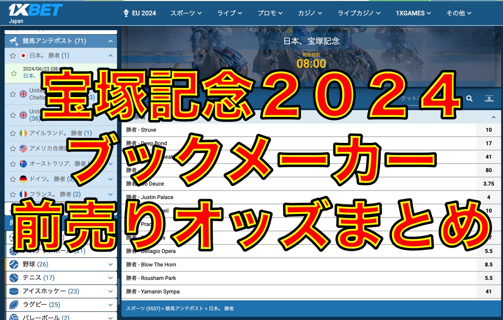Click the 日本、宝塚記念 banner title
The width and height of the screenshot is (503, 320).
311,41
